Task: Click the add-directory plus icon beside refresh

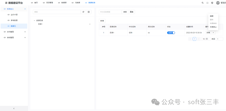Action: [x=89, y=12]
